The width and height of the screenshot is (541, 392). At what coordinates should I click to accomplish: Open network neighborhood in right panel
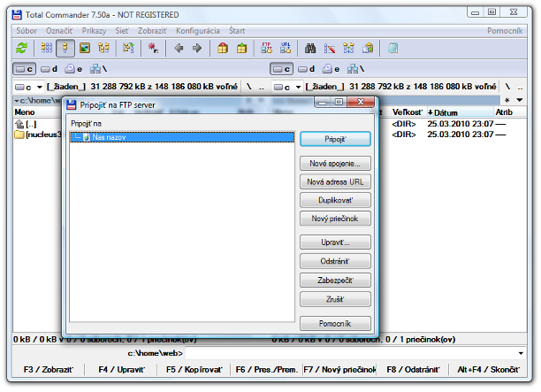[x=355, y=69]
